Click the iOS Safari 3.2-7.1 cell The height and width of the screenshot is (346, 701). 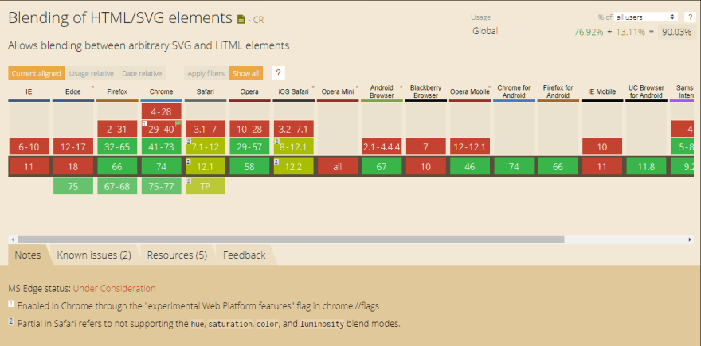point(294,129)
